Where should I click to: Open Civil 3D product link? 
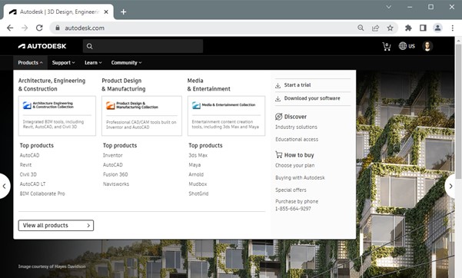(x=28, y=174)
